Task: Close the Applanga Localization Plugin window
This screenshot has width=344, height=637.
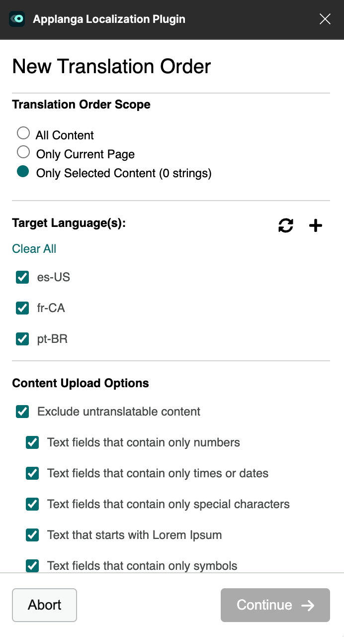Action: pos(325,19)
